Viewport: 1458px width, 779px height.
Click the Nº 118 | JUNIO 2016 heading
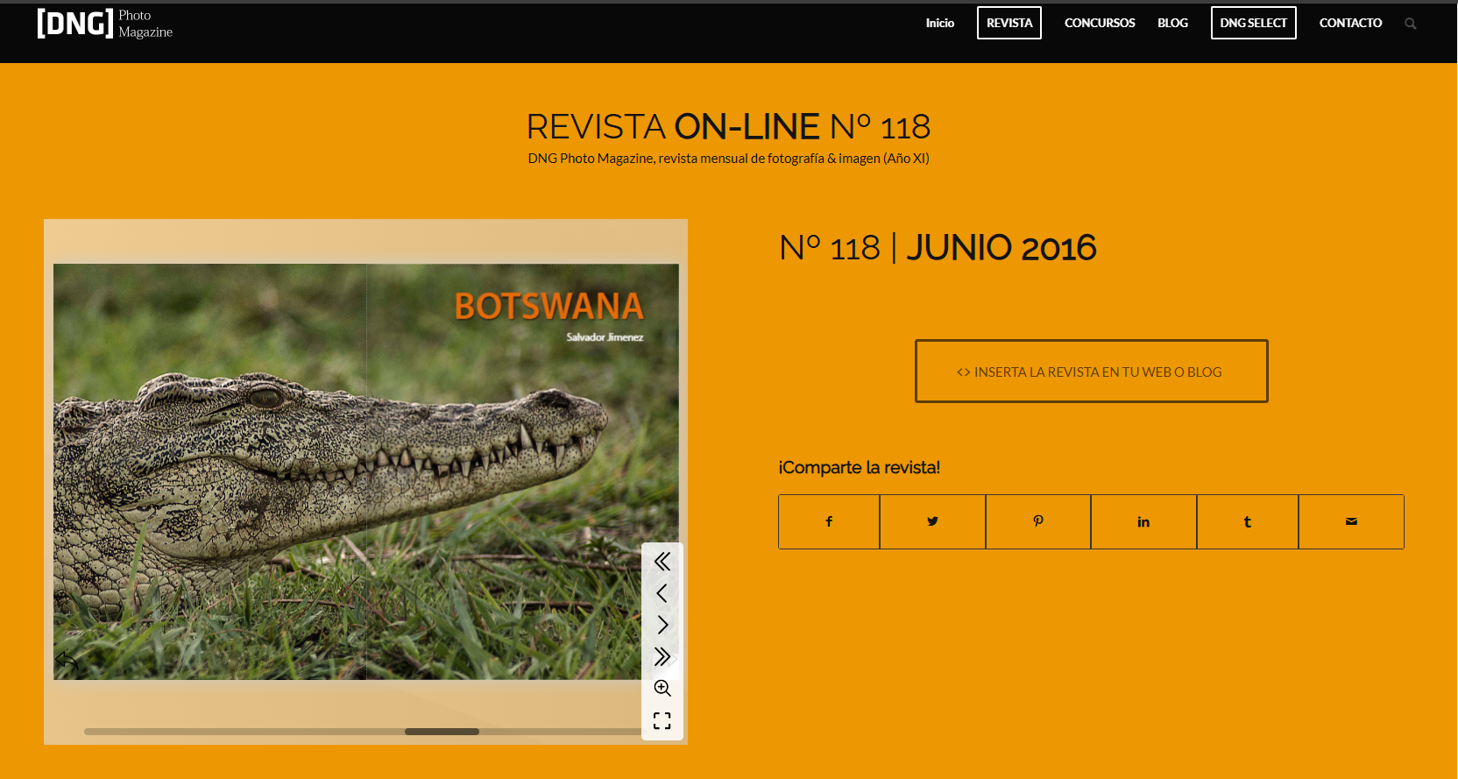coord(938,248)
